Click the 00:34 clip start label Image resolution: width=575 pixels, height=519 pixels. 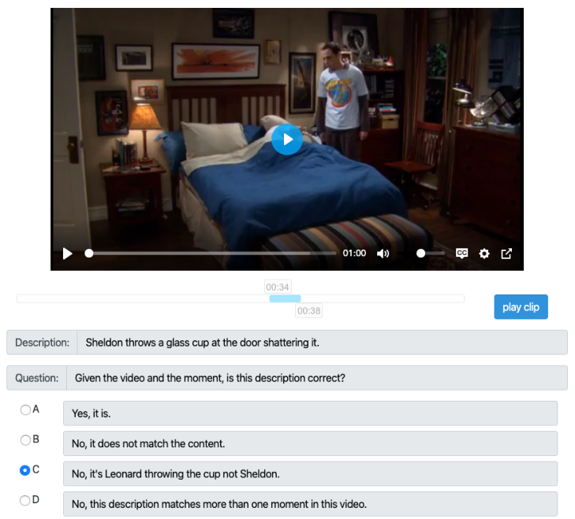(278, 287)
